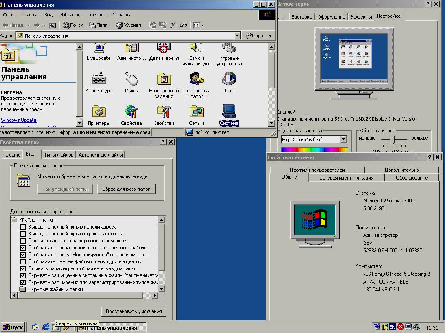Uncheck Отображать папку Мои документы checkbox
Screen dimensions: 445x333
23,255
